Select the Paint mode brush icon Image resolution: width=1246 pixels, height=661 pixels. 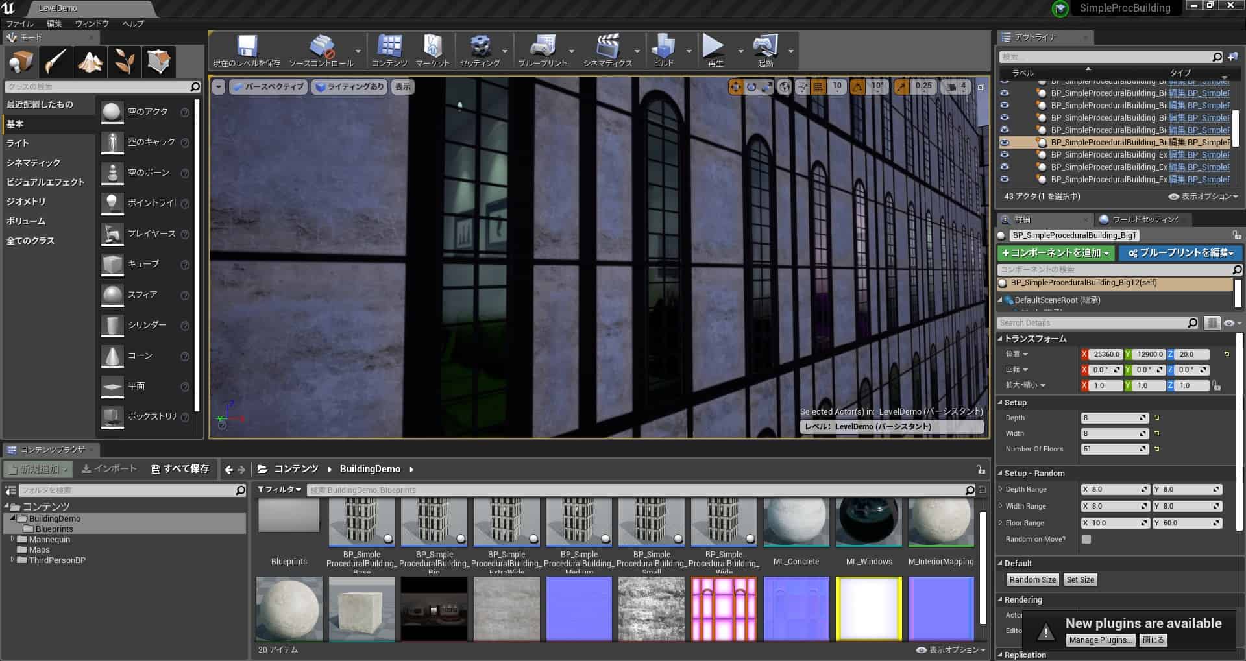point(55,62)
